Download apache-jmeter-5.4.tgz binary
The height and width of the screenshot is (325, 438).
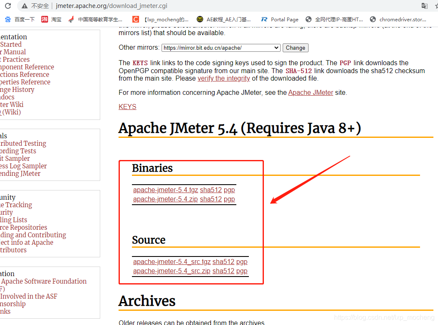point(165,190)
